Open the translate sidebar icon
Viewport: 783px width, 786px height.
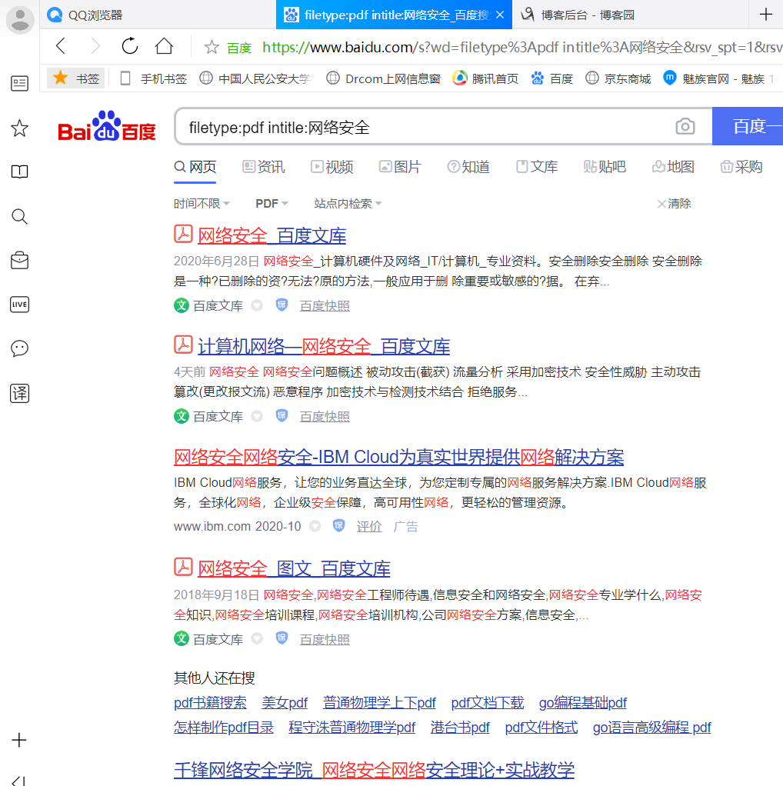pyautogui.click(x=19, y=393)
